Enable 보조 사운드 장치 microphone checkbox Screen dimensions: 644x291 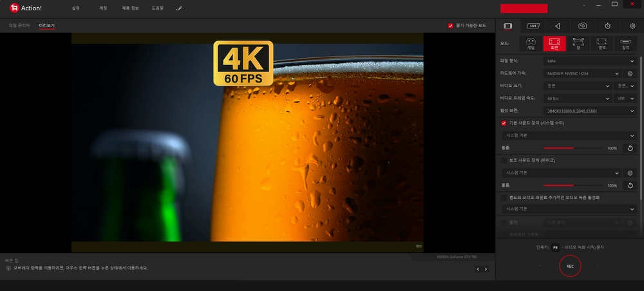click(x=504, y=160)
